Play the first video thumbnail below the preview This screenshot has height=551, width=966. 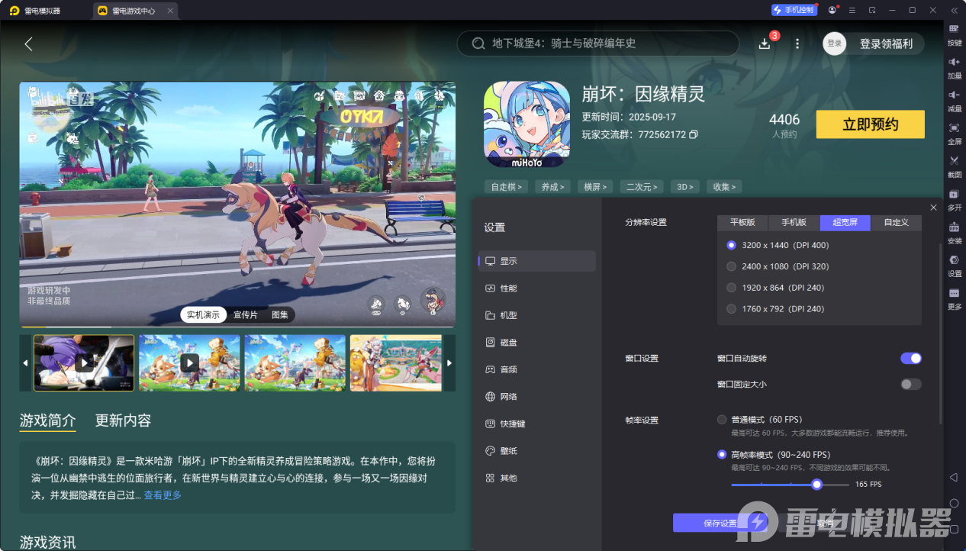[x=83, y=362]
